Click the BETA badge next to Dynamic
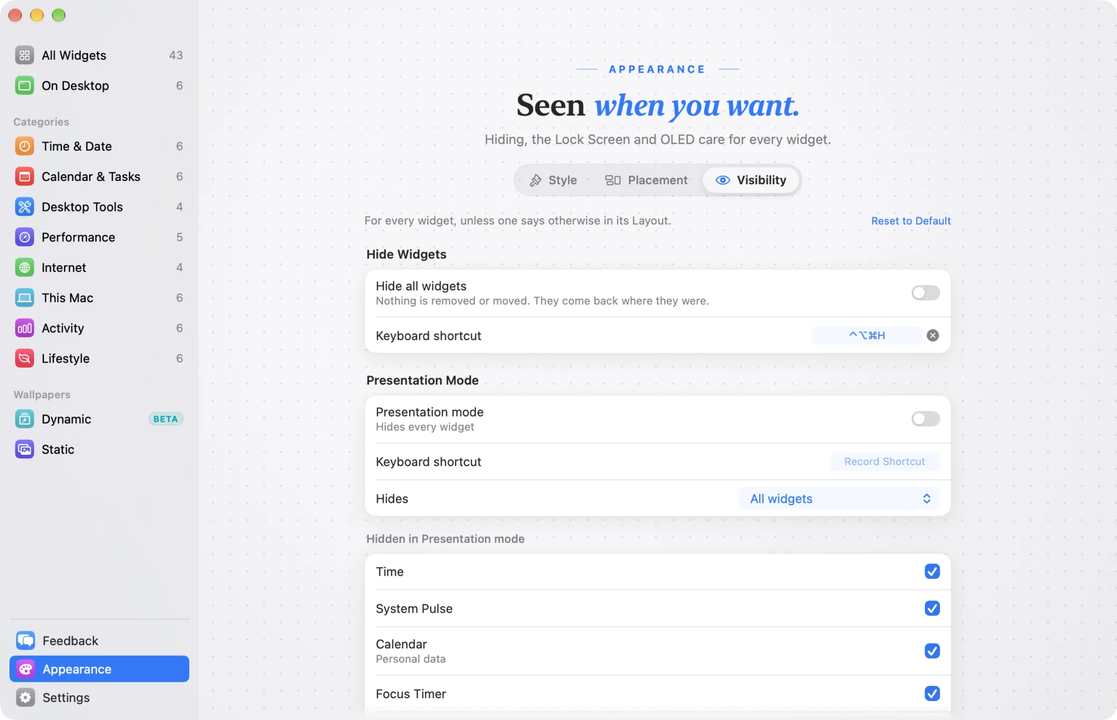Screen dimensions: 1117x720 (165, 419)
